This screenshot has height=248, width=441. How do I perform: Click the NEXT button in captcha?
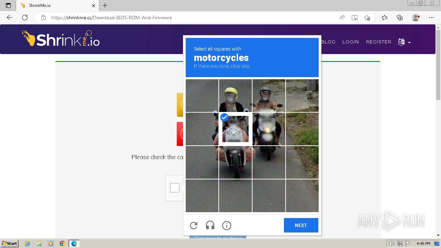coord(301,225)
